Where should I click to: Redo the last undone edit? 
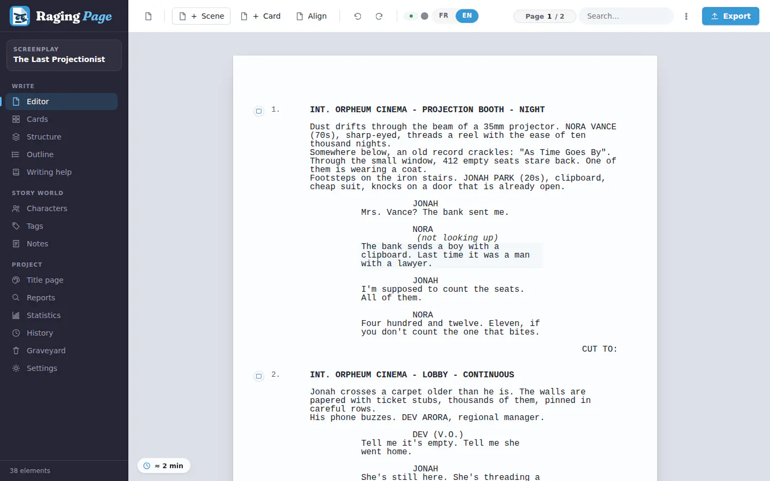379,16
